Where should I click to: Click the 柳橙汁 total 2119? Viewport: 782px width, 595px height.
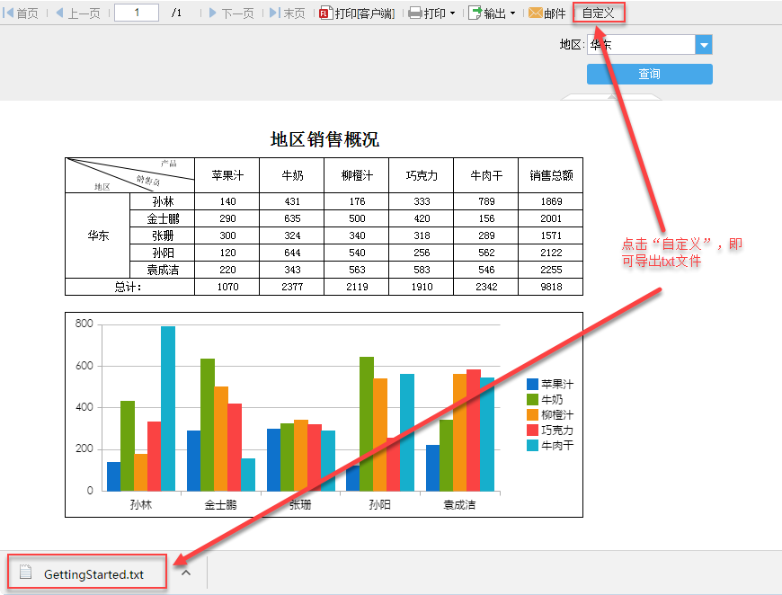(x=357, y=287)
